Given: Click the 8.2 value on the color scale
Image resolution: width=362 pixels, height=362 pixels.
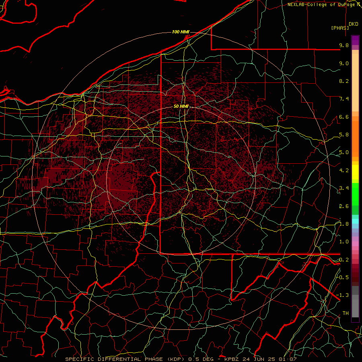Looking at the screenshot, I should coord(344,81).
